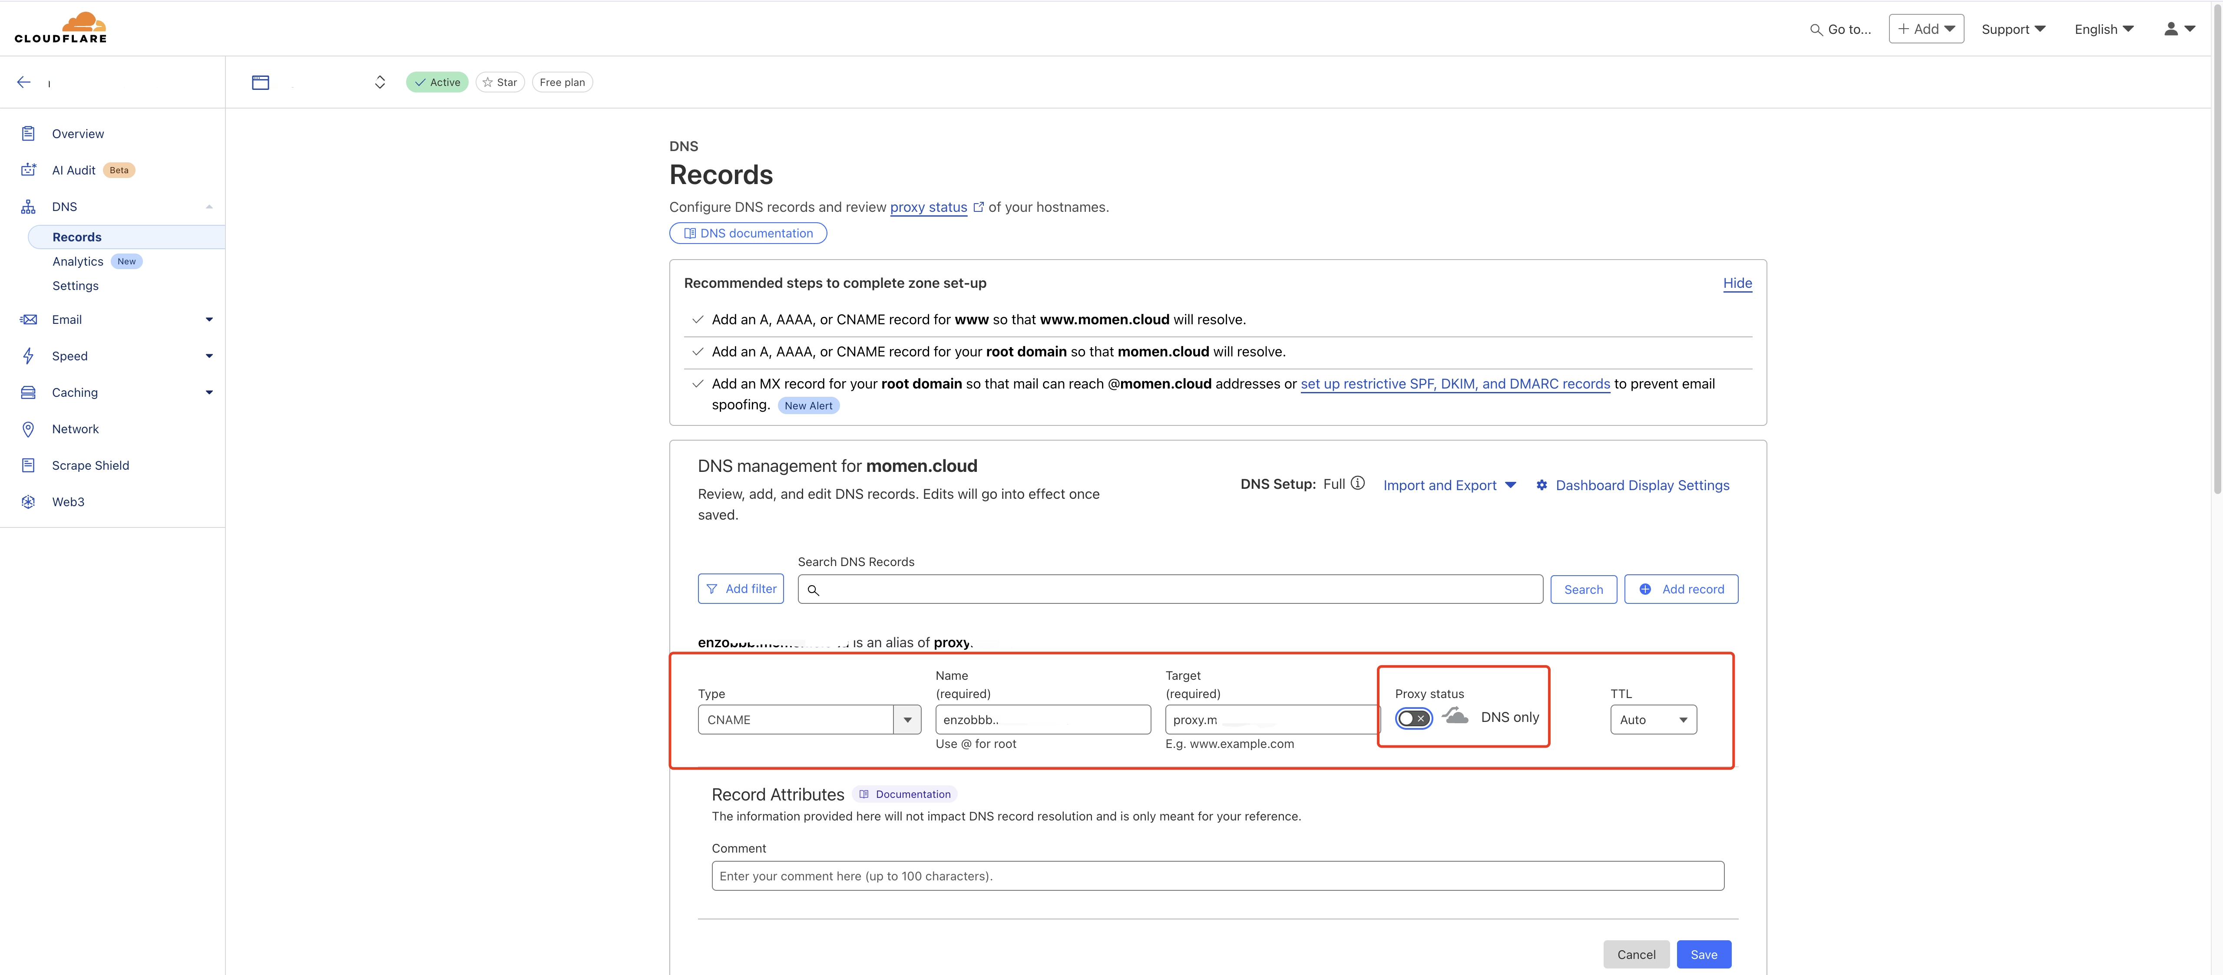Click the Overview clipboard icon

pyautogui.click(x=29, y=134)
